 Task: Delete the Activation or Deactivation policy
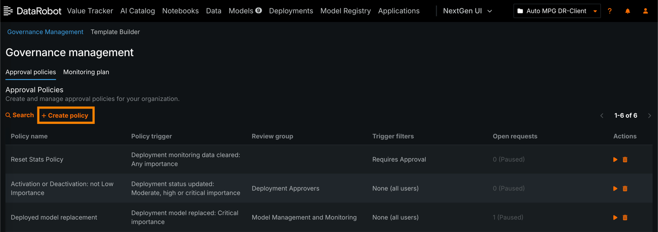click(625, 189)
